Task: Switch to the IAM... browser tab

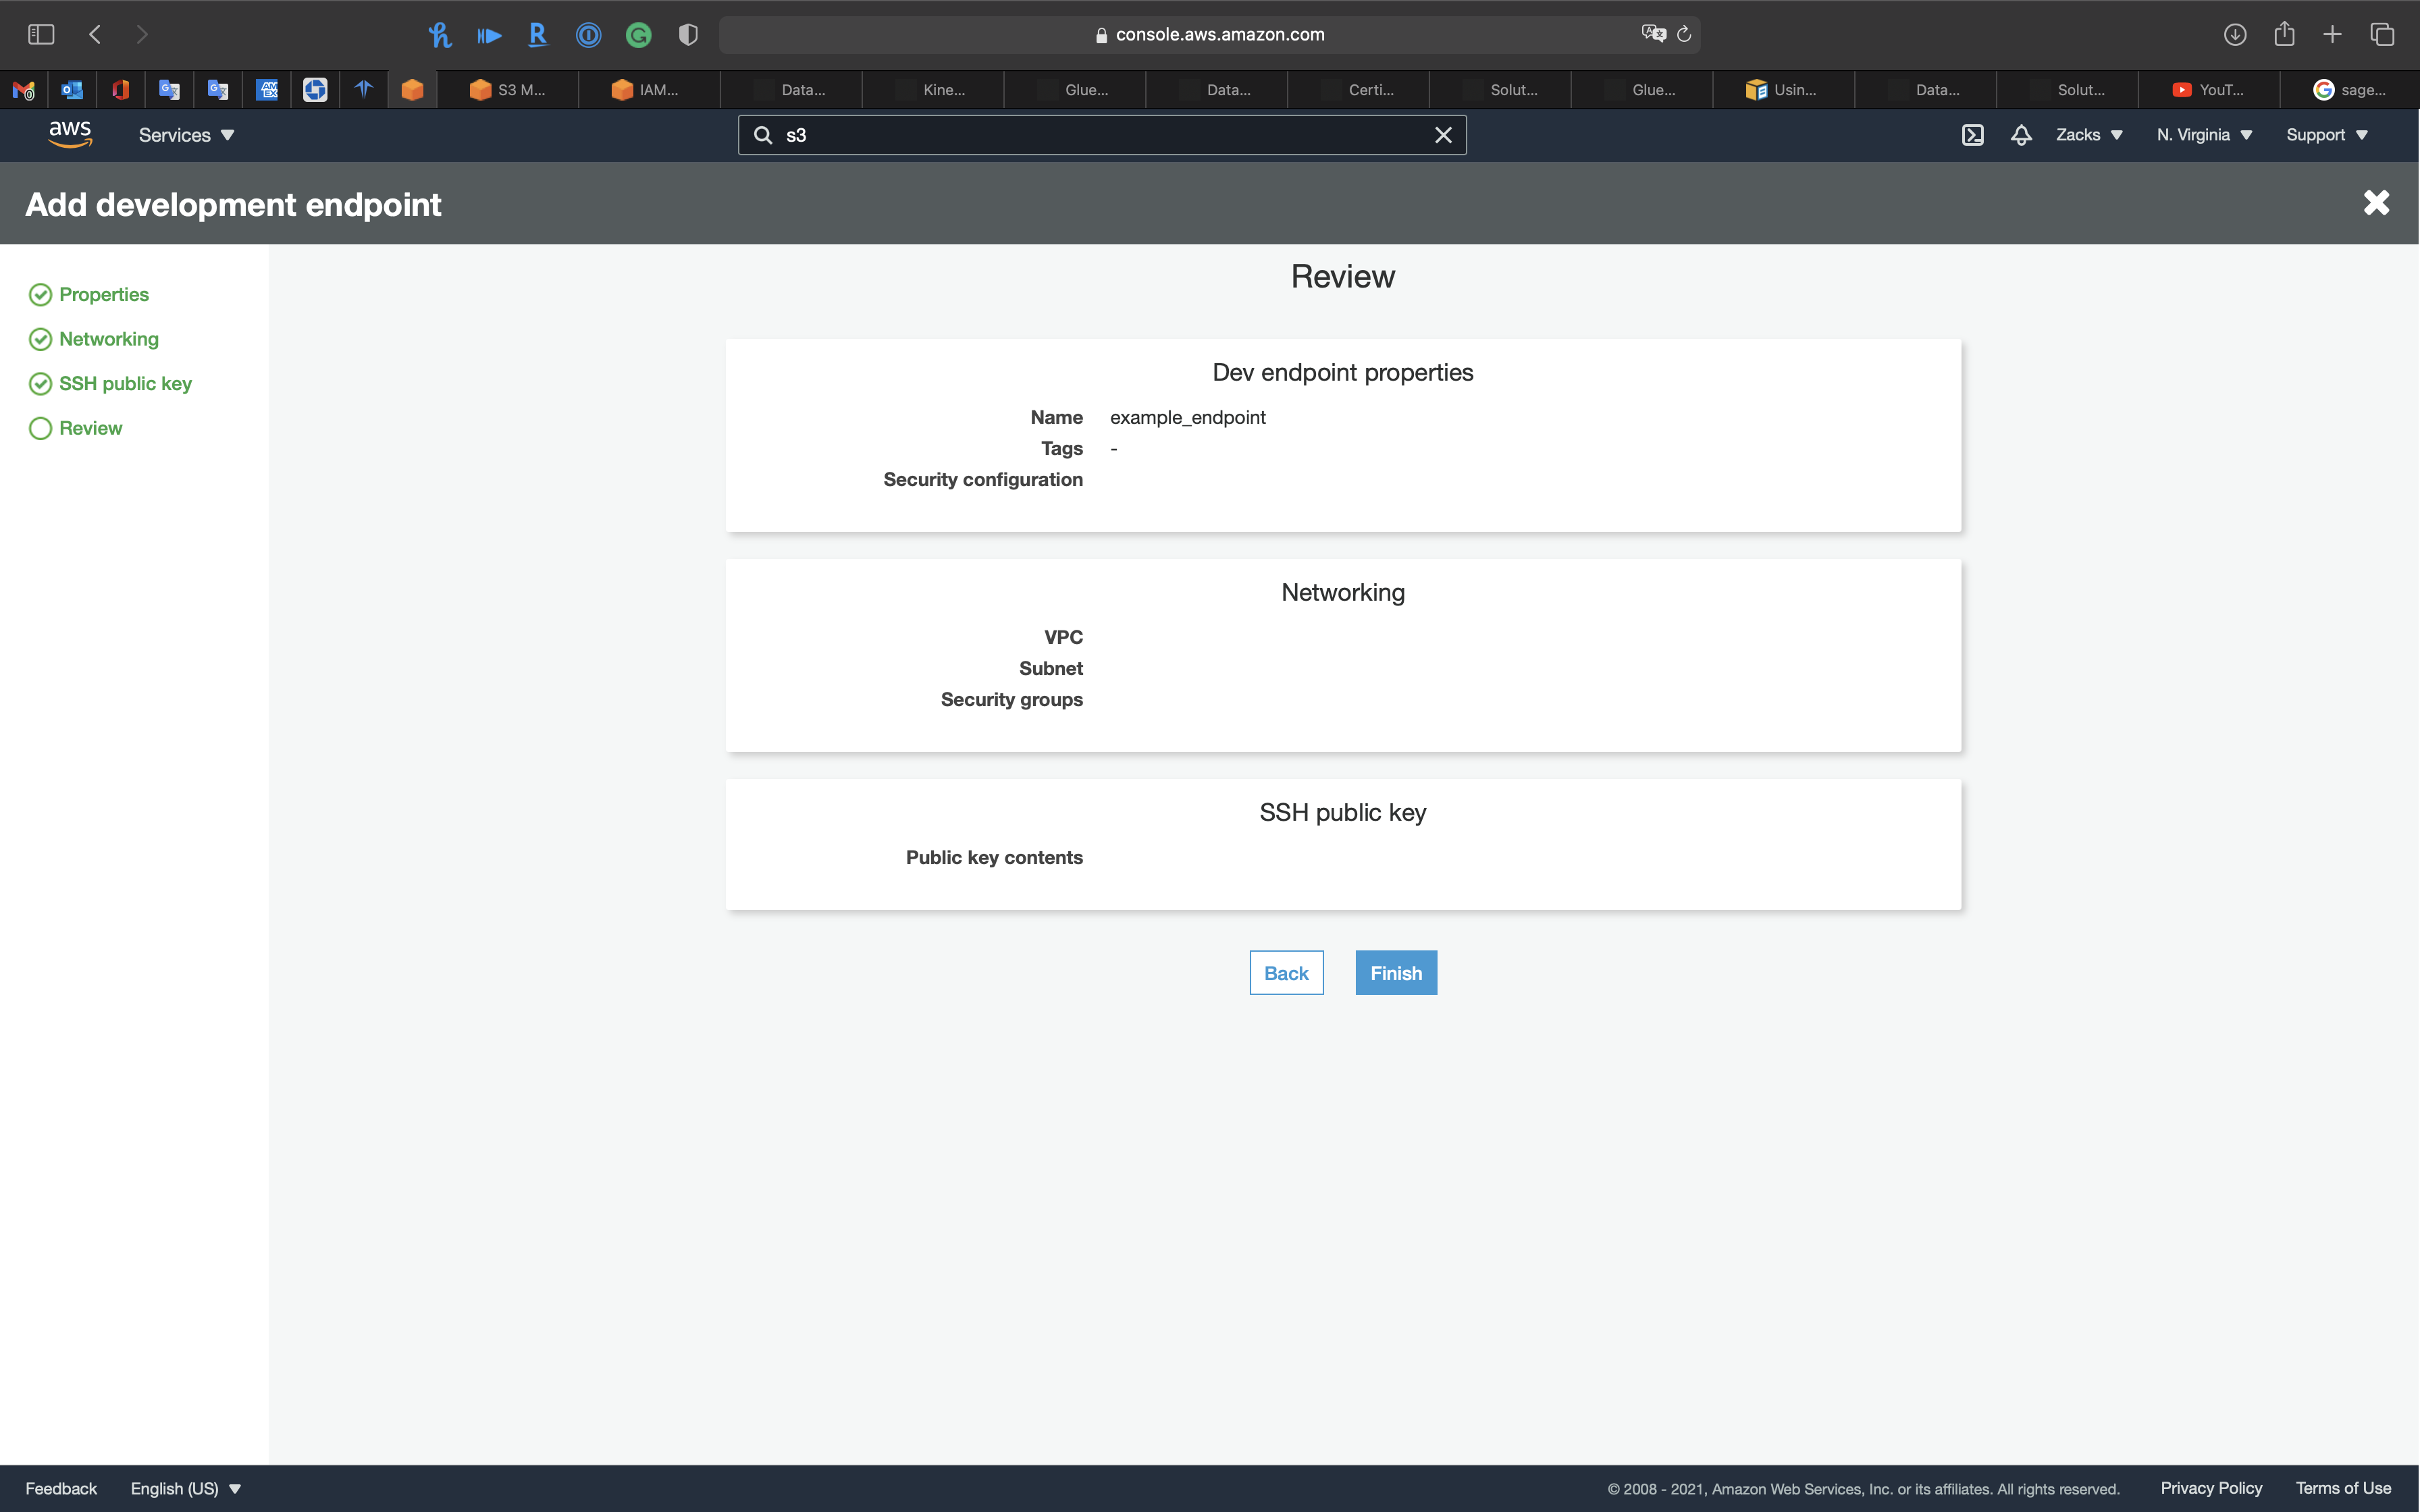Action: click(648, 90)
